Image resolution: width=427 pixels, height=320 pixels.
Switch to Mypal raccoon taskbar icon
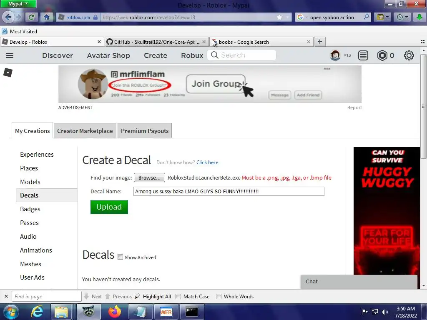pos(88,312)
